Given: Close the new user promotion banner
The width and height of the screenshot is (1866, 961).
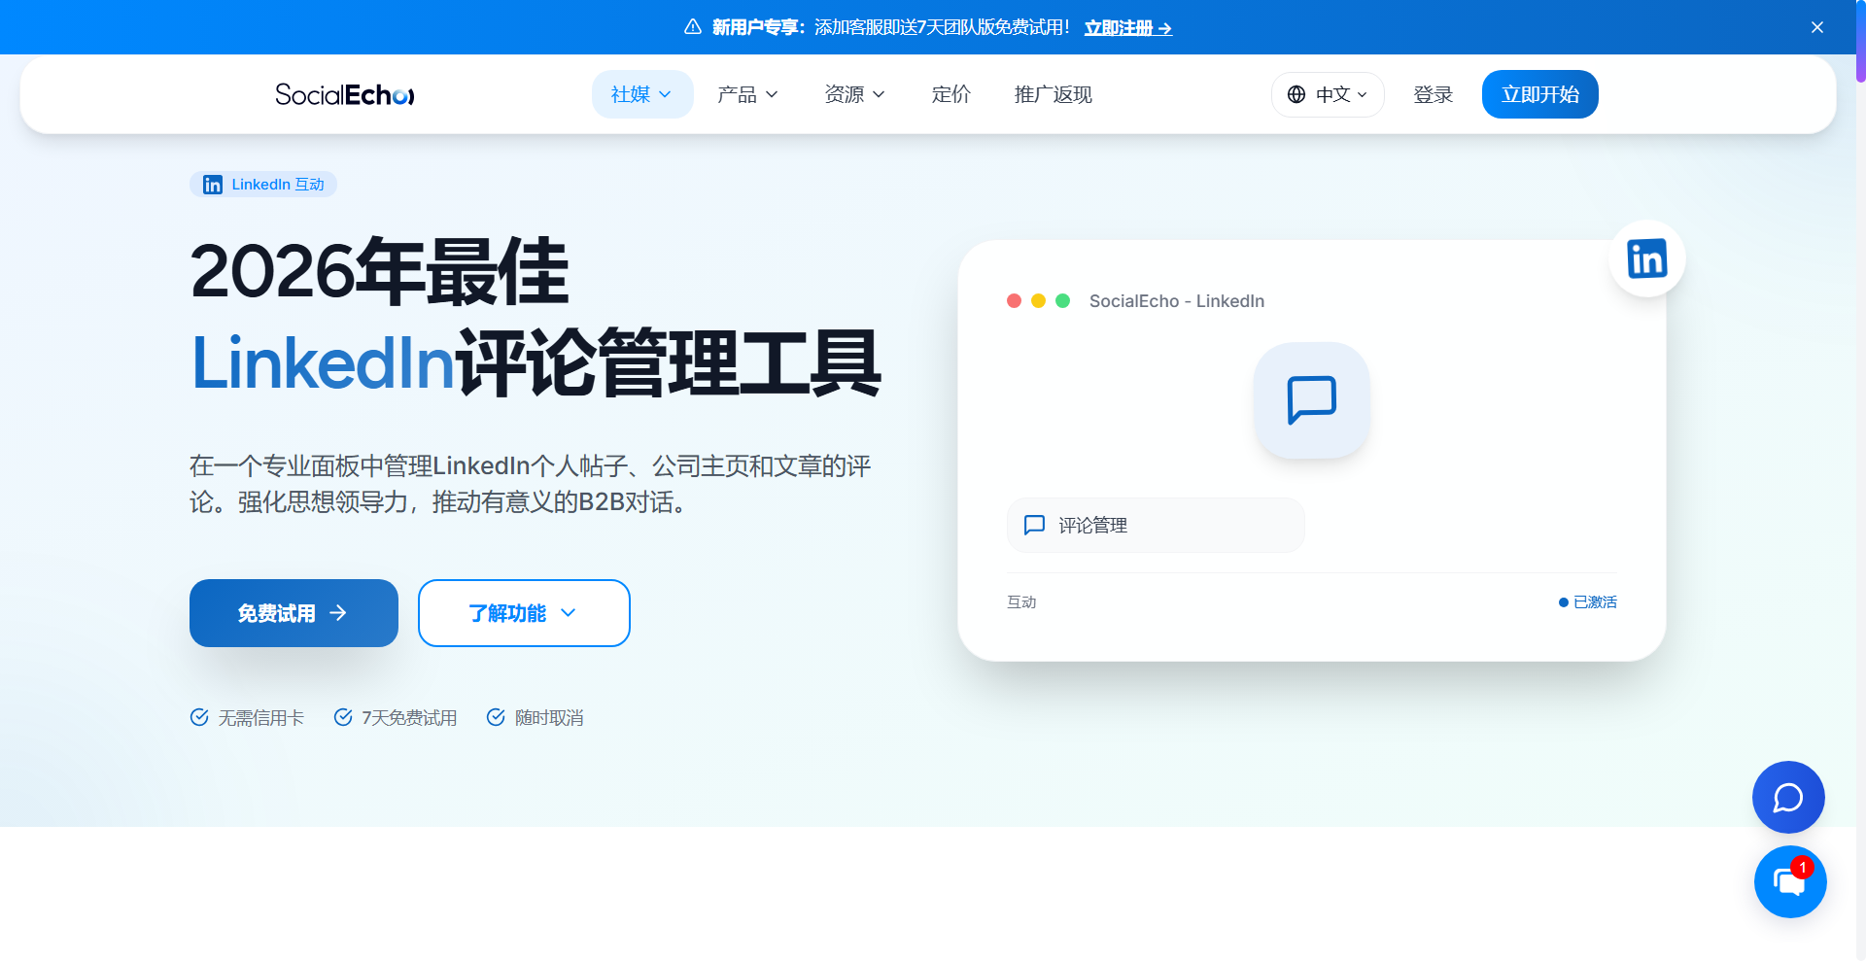Looking at the screenshot, I should (x=1817, y=27).
